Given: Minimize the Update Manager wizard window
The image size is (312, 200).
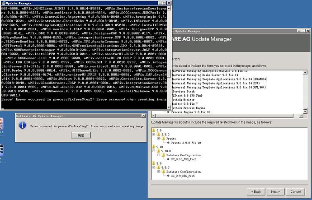Looking at the screenshot, I should tap(299, 31).
